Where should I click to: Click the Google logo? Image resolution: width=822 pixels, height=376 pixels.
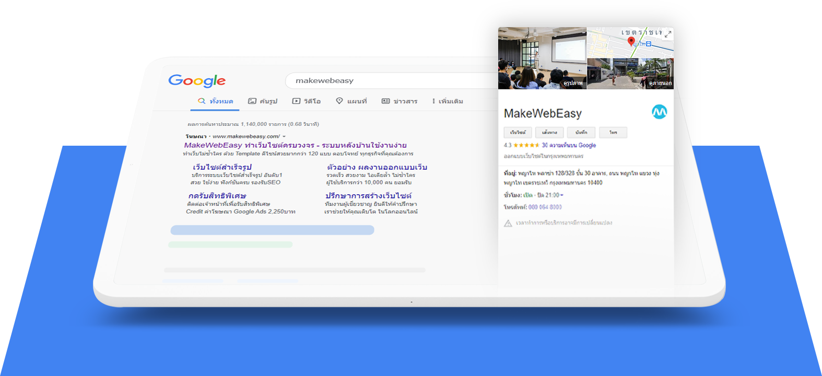pyautogui.click(x=197, y=81)
